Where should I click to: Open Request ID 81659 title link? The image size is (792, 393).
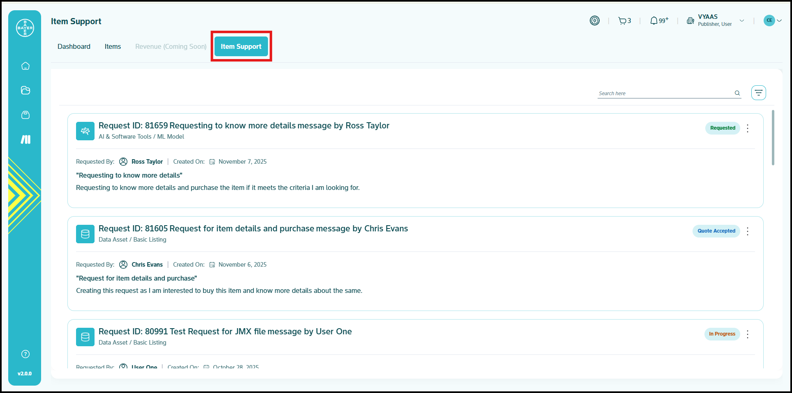coord(244,126)
